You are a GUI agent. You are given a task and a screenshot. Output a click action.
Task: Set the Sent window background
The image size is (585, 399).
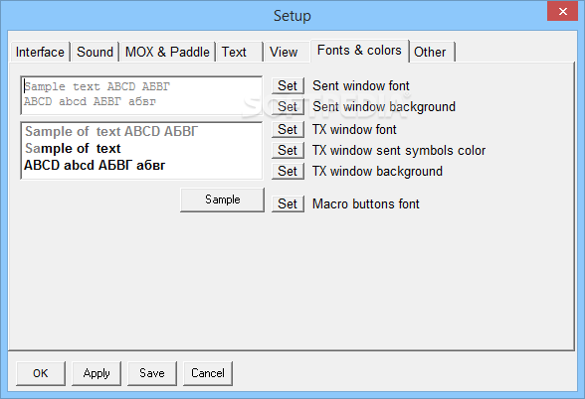point(288,107)
